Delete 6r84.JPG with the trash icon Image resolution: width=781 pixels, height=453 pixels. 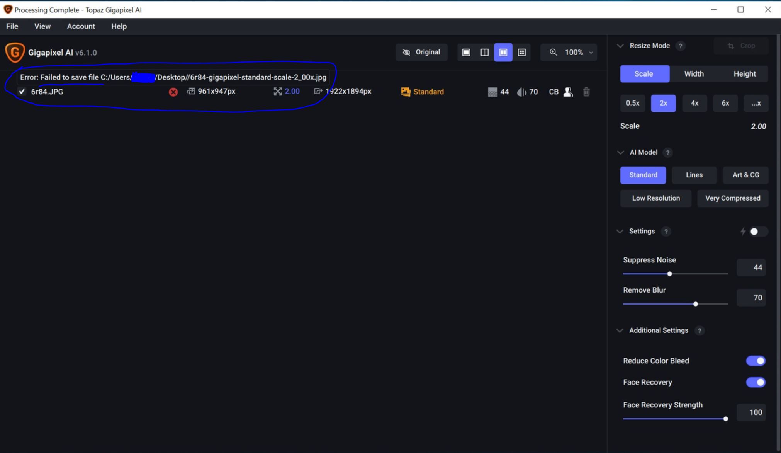coord(586,92)
